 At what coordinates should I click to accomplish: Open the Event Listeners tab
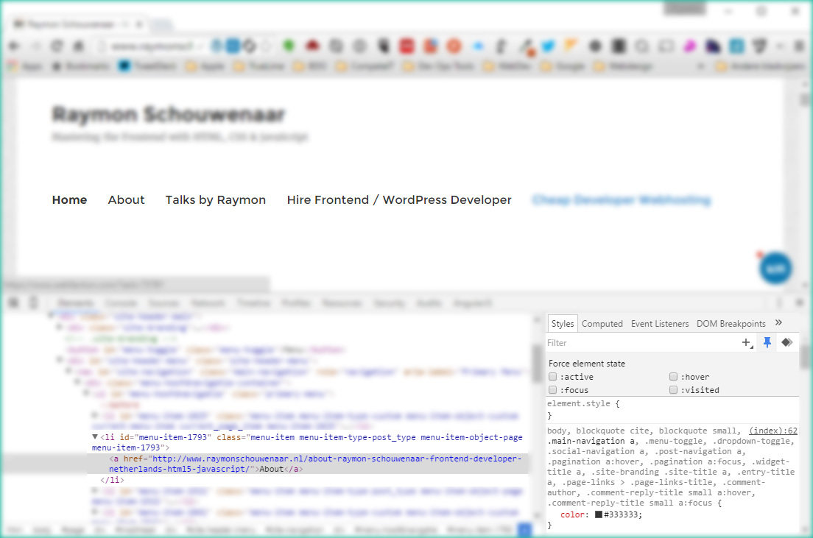[x=660, y=323]
